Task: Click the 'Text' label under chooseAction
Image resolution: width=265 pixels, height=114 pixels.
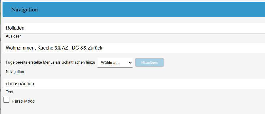Action: click(x=9, y=92)
